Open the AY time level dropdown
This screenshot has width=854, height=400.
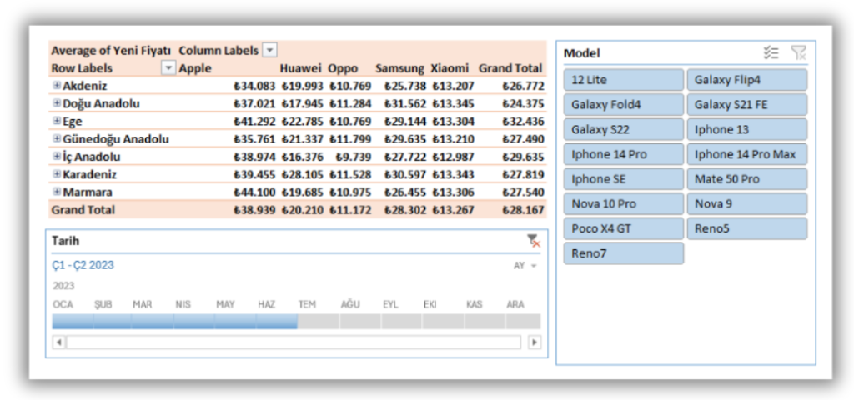525,266
